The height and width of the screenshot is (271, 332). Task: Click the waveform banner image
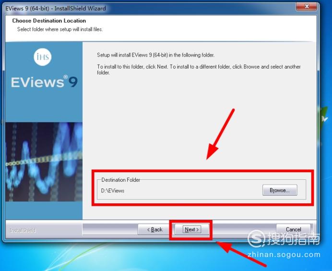tap(44, 162)
